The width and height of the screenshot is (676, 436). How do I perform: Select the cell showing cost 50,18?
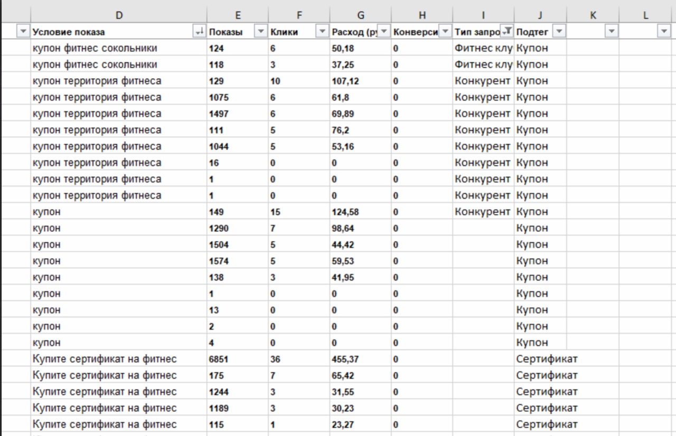(361, 48)
